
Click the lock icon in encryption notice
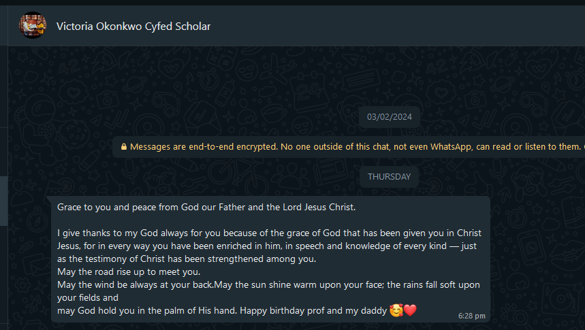tap(124, 146)
